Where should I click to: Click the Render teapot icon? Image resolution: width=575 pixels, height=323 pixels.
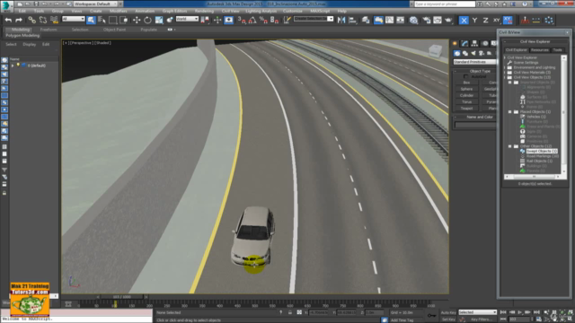tap(448, 20)
